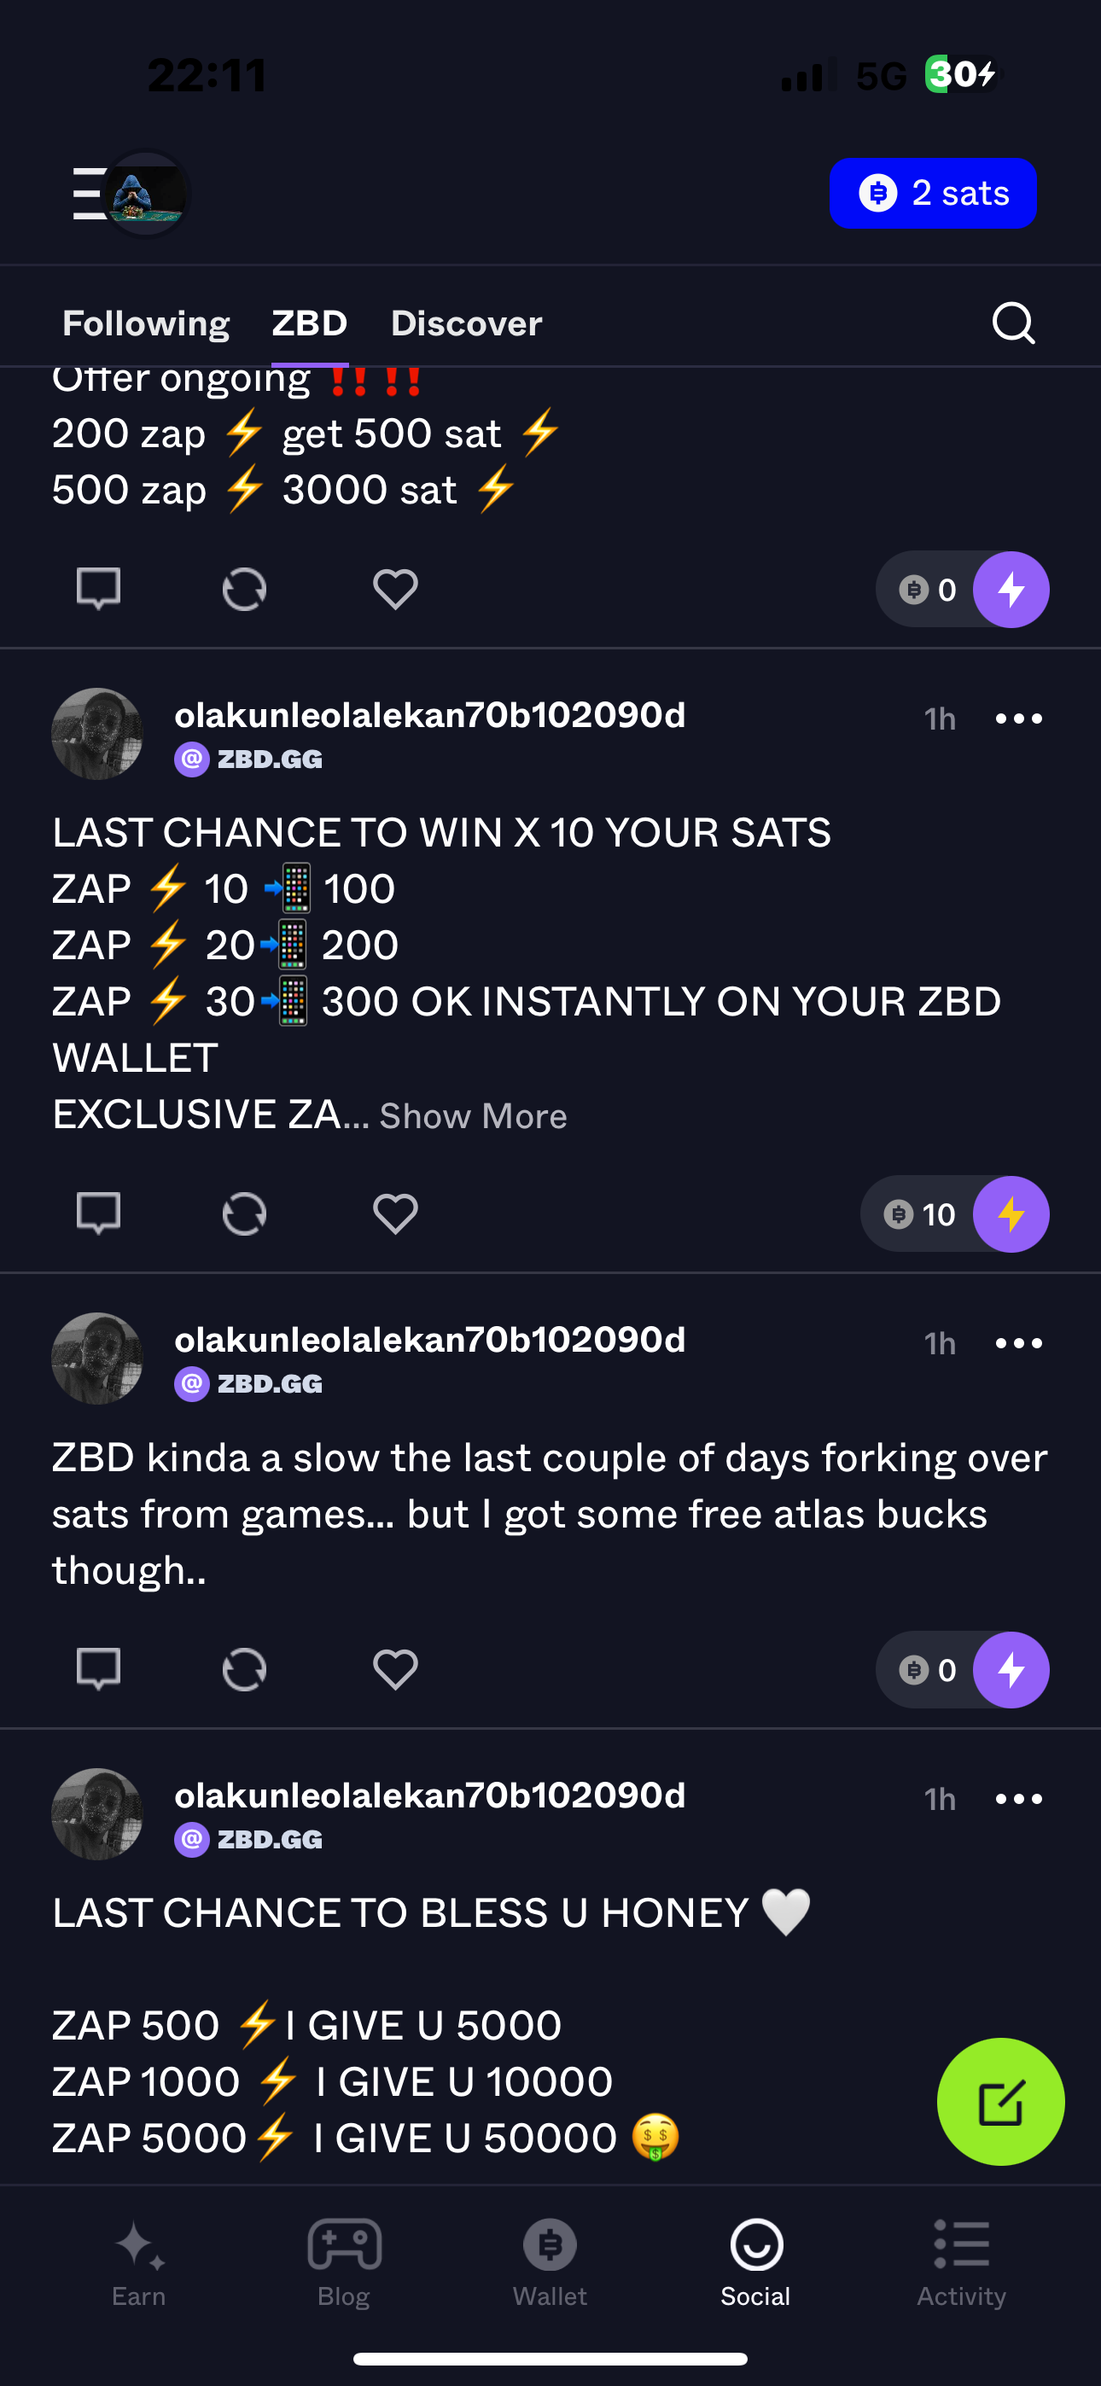The height and width of the screenshot is (2386, 1101).
Task: Zap the 'LAST CHANCE TO WIN' post
Action: (1011, 1214)
